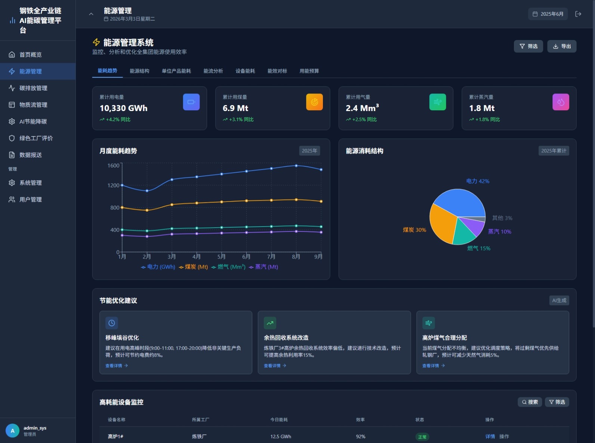
Task: Click the 8月 data point on 电力 line
Action: point(296,166)
